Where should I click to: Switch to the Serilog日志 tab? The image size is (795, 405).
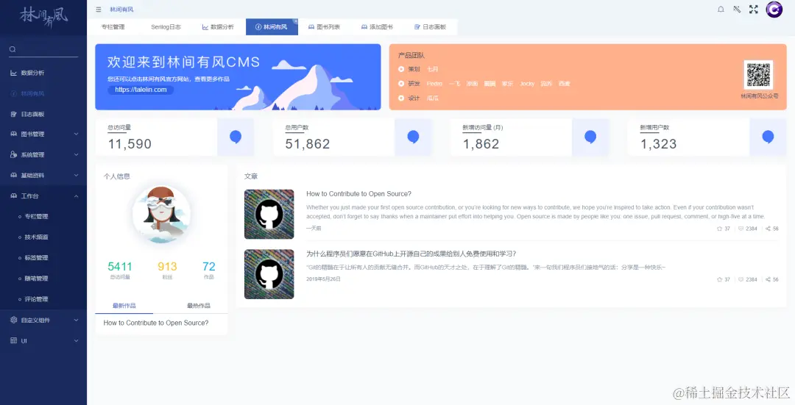tap(166, 27)
